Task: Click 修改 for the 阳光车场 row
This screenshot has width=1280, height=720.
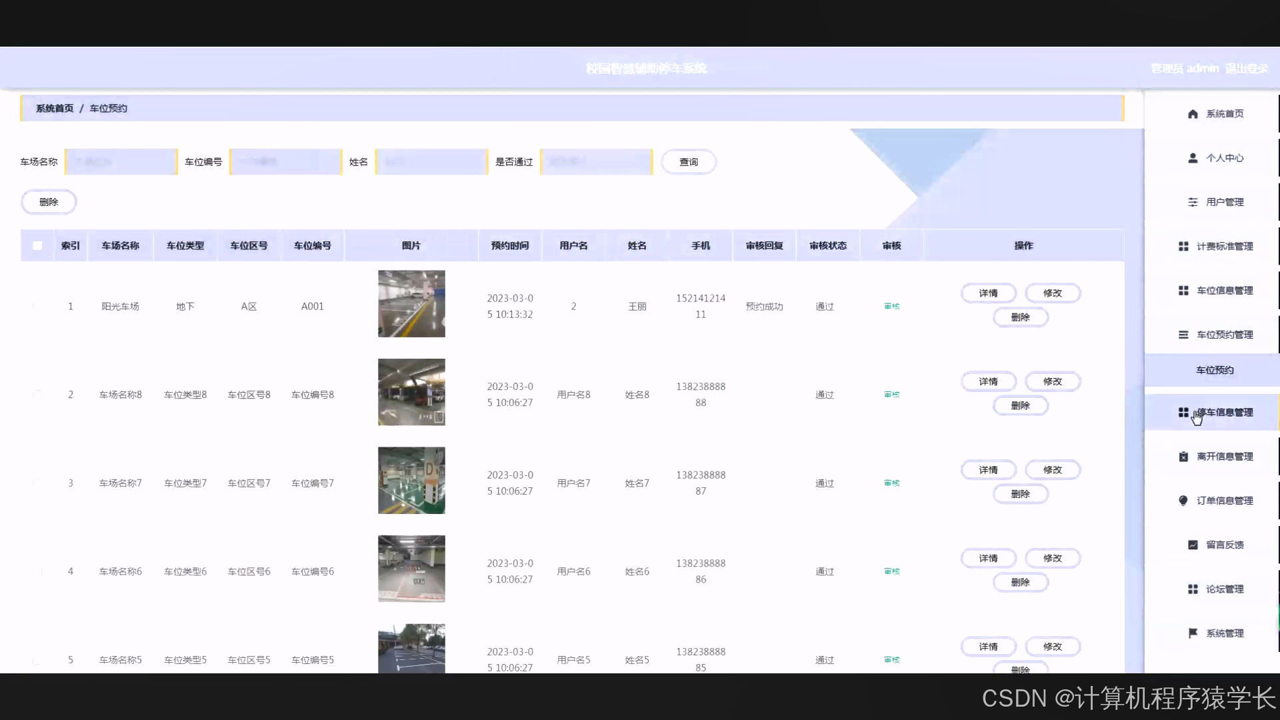Action: click(1053, 293)
